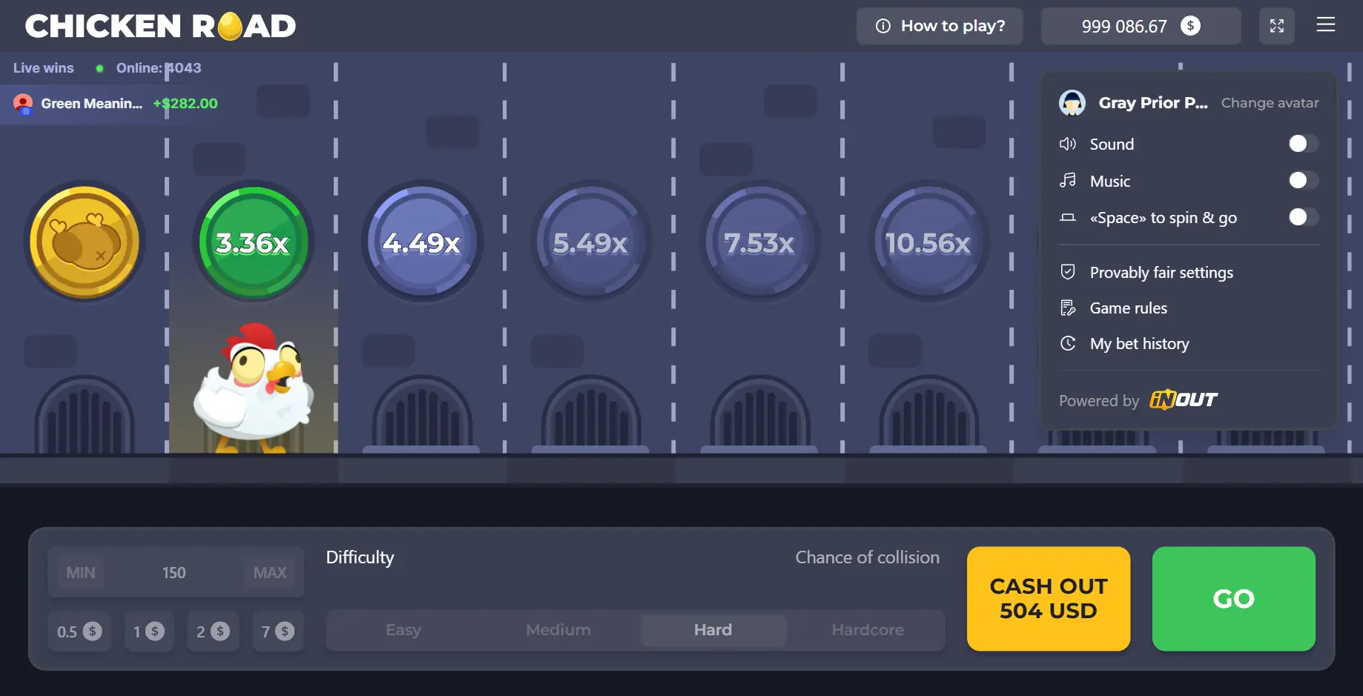Click the keyboard icon next to spin option
Viewport: 1363px width, 696px height.
click(x=1068, y=217)
